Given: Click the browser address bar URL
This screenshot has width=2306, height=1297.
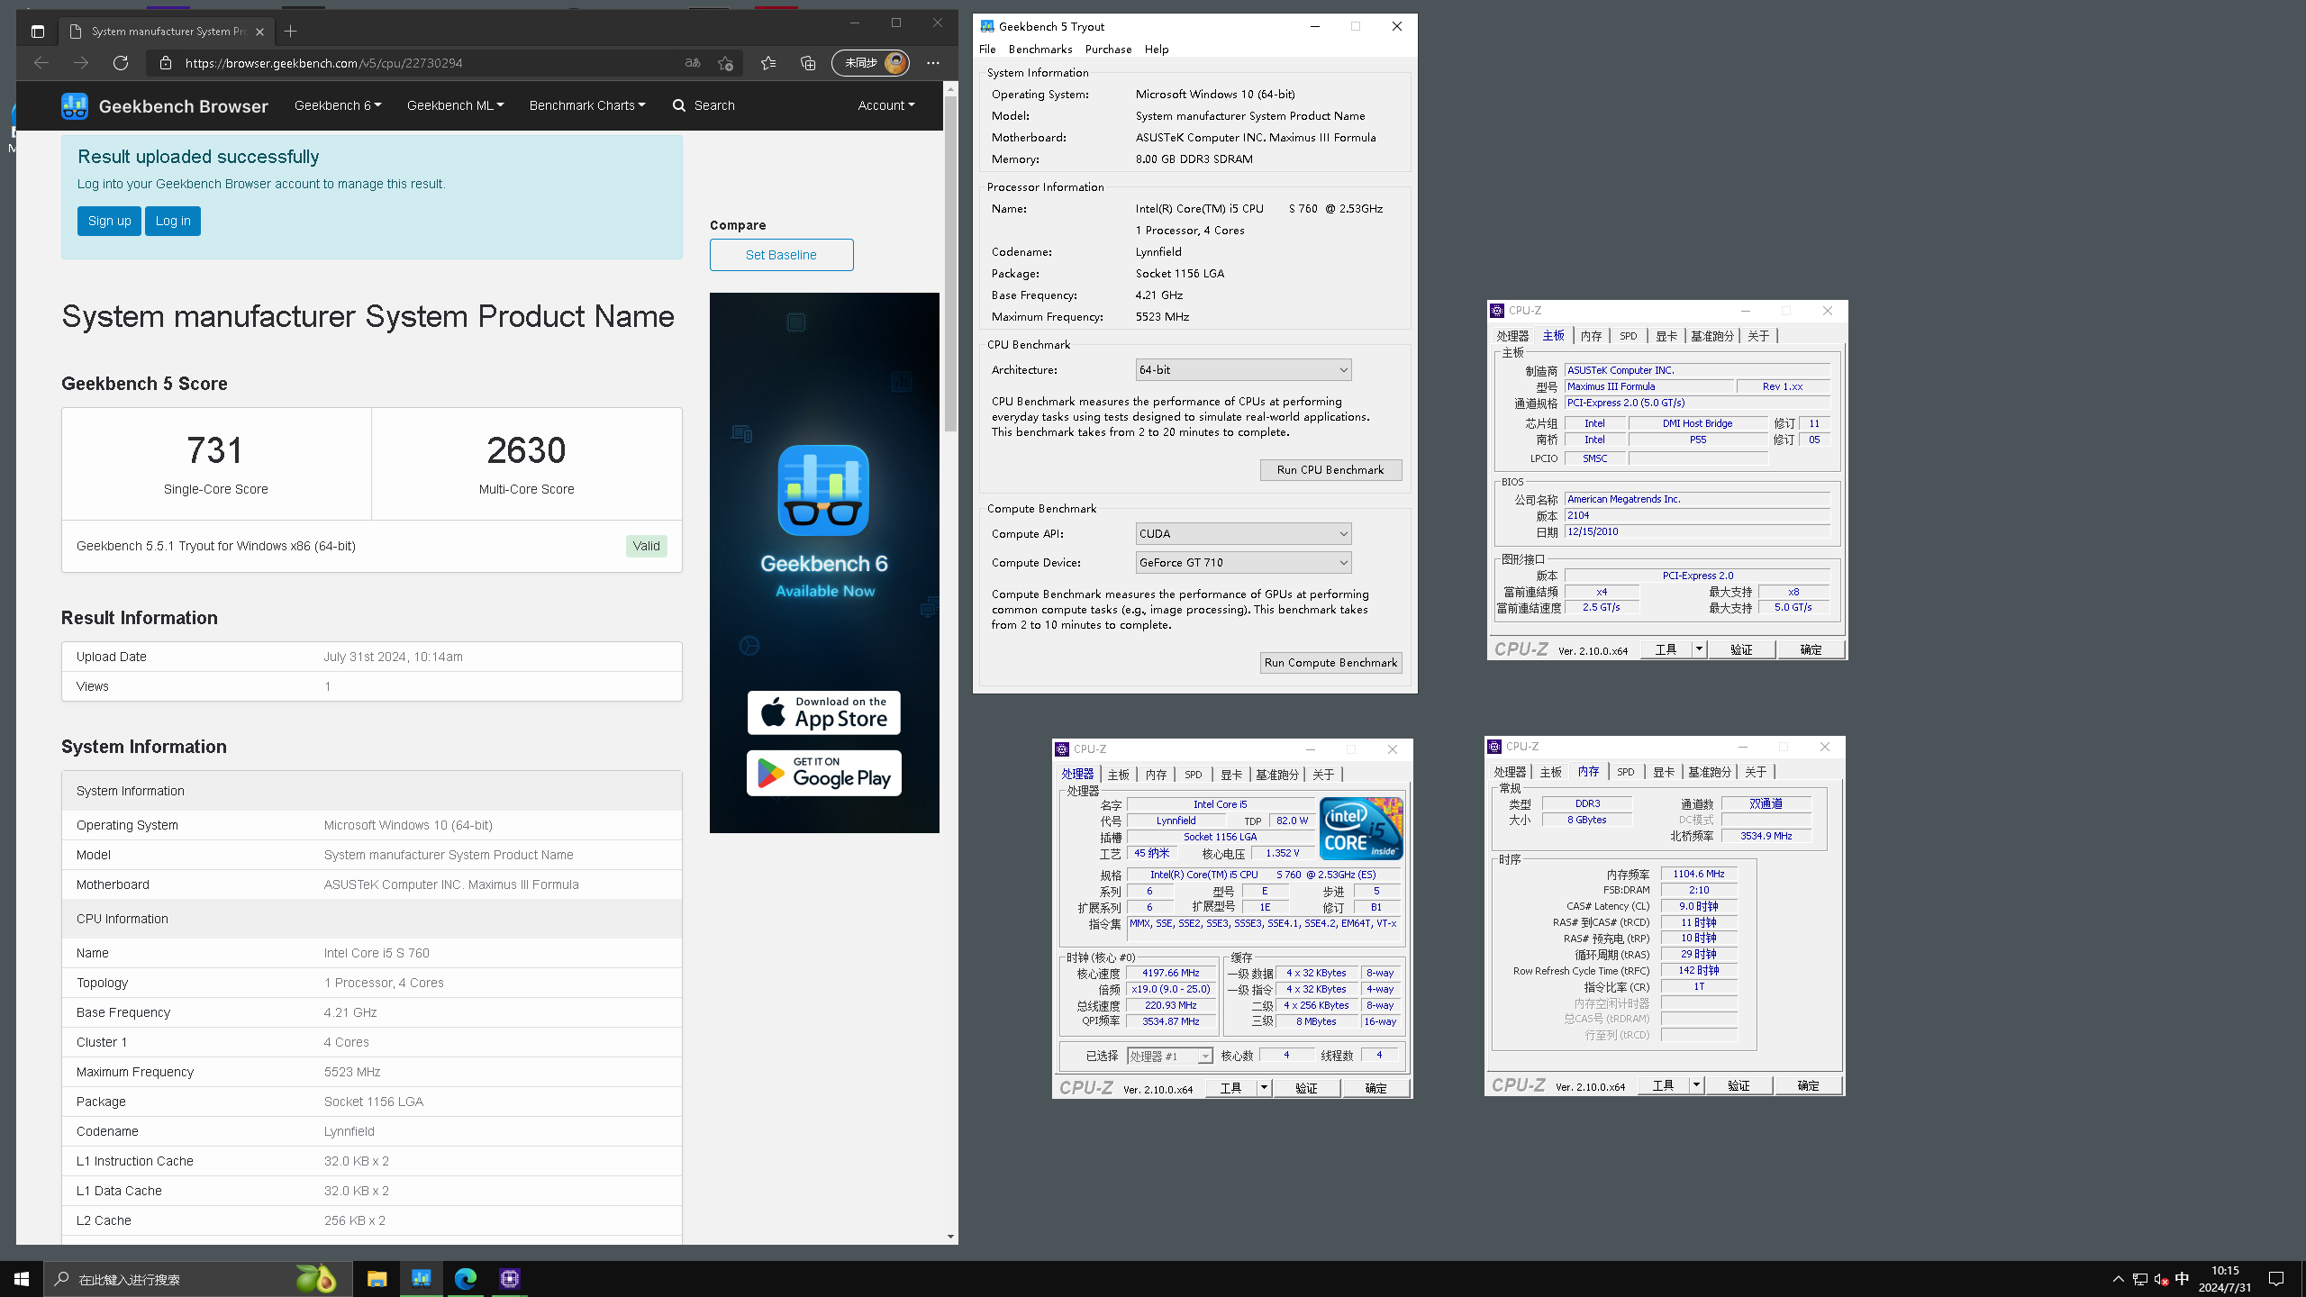Looking at the screenshot, I should [x=323, y=63].
